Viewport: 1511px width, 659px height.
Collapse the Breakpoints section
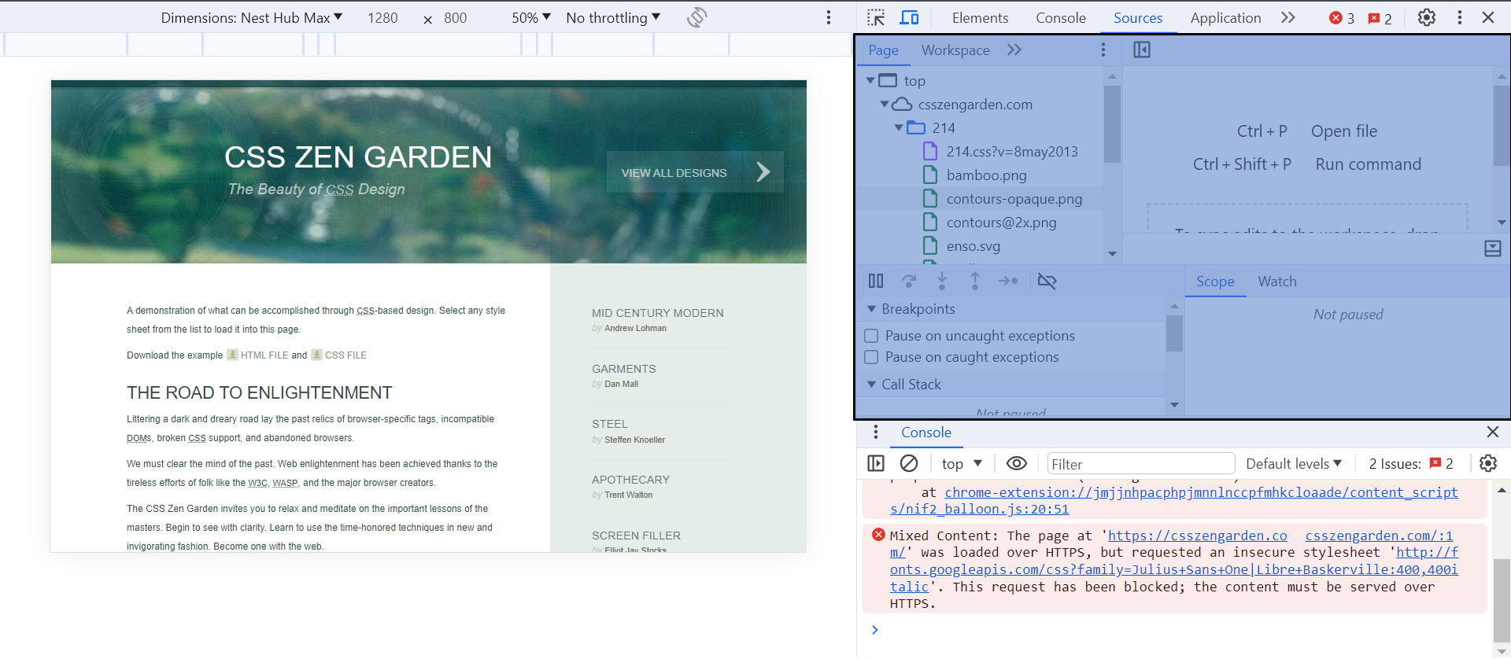(871, 309)
